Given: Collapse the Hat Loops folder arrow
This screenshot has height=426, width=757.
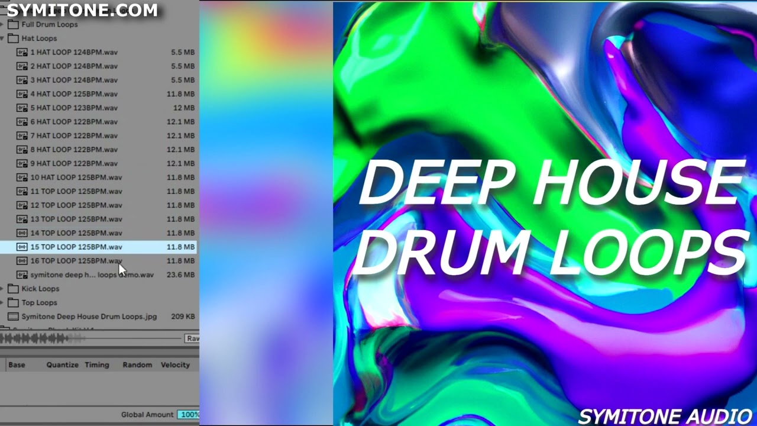Looking at the screenshot, I should (2, 38).
